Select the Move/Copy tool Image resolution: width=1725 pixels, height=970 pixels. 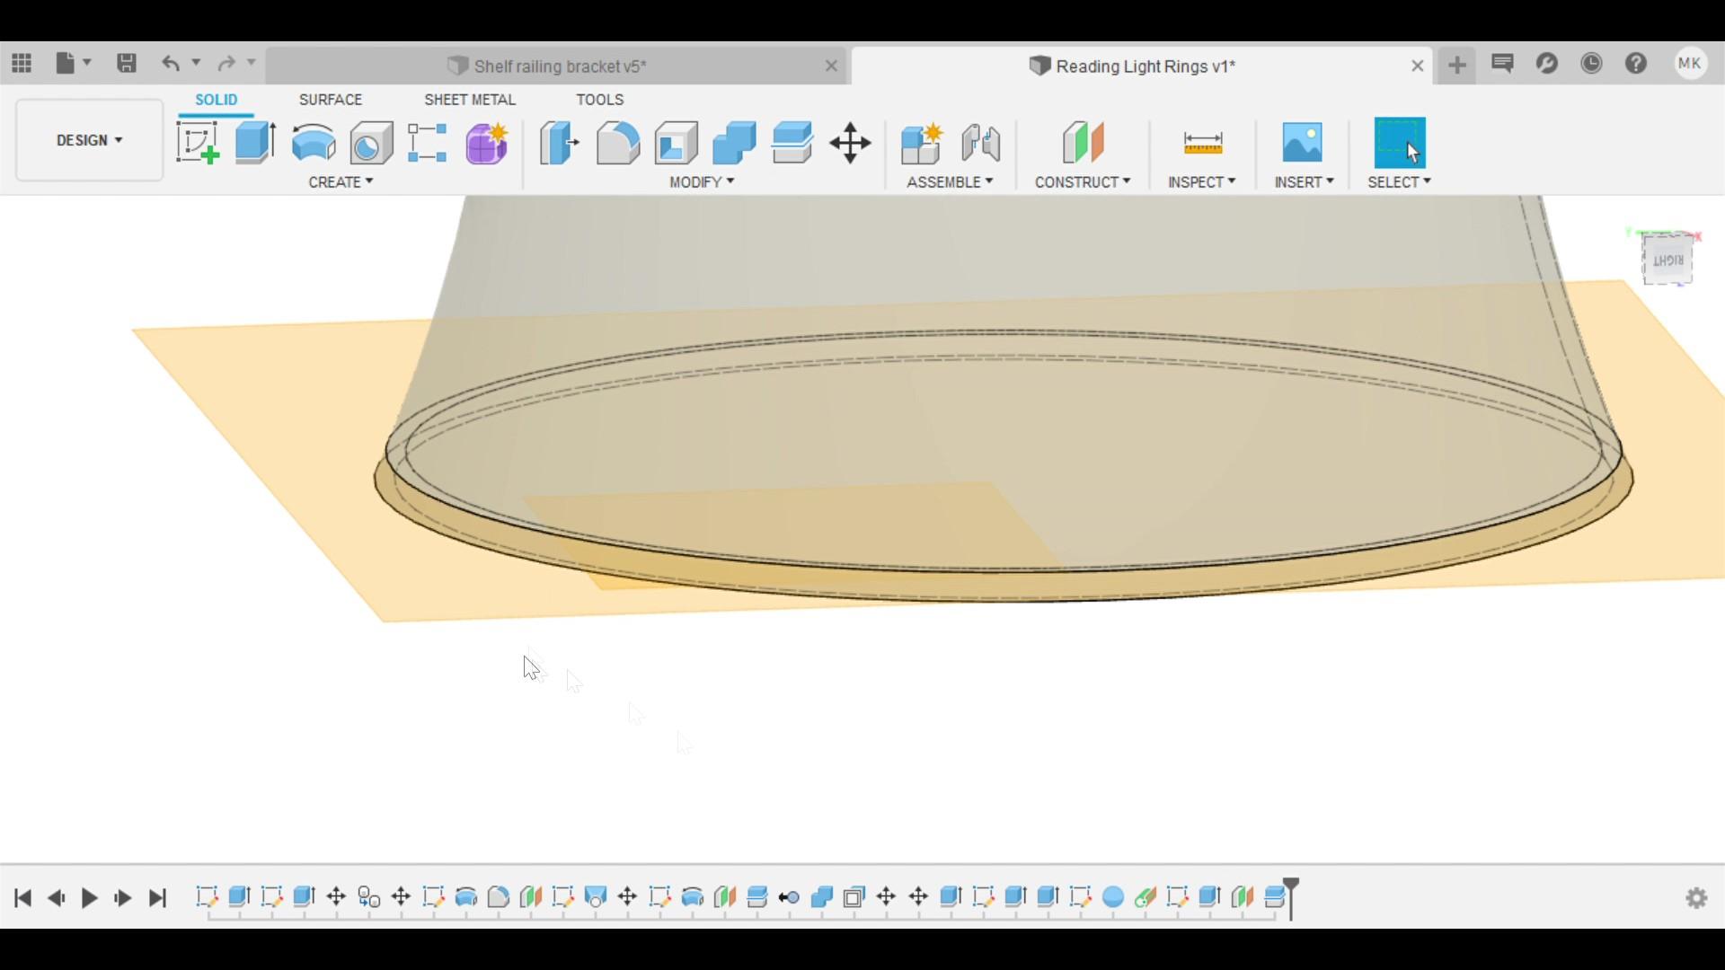pos(851,142)
